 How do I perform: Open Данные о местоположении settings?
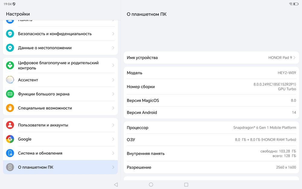[60, 48]
